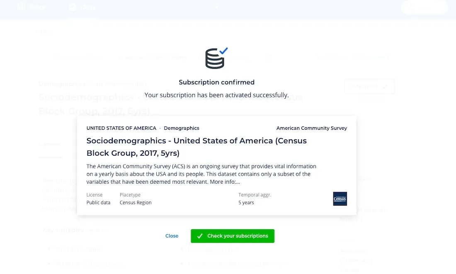Screen dimensions: 456x274
Task: Click the blue checkmark on the subscription icon
Action: [x=224, y=51]
